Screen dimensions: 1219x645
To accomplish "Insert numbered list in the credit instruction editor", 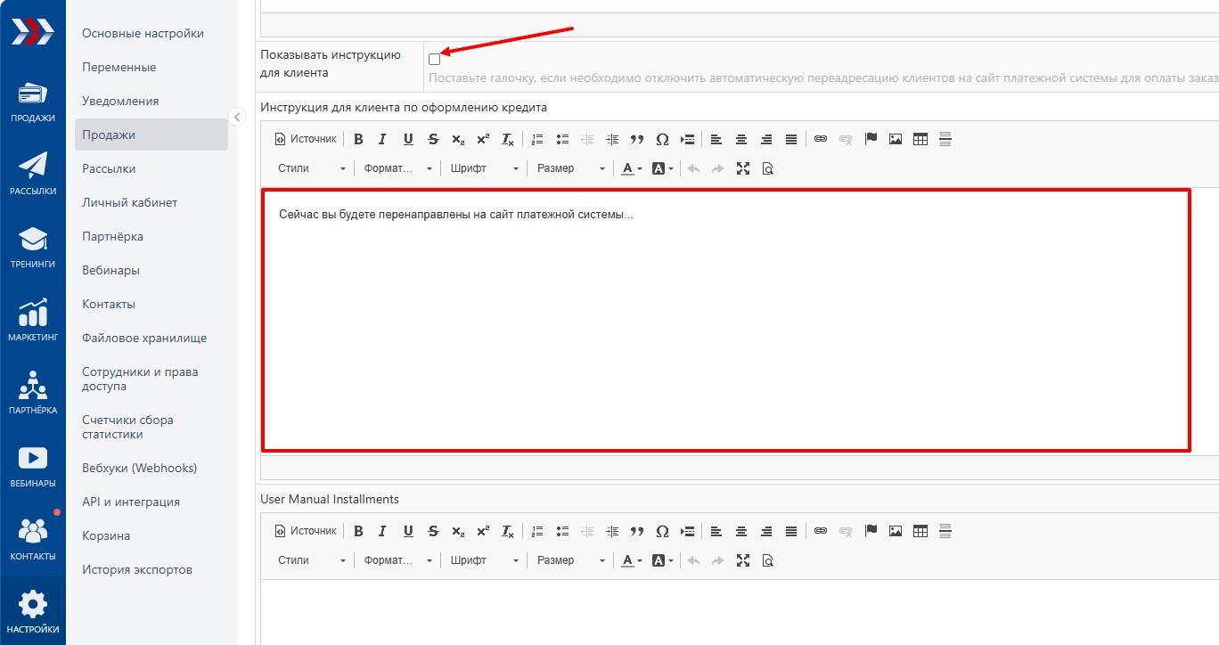I will click(537, 139).
